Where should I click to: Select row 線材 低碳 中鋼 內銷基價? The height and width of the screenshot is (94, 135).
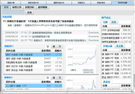tap(33, 58)
